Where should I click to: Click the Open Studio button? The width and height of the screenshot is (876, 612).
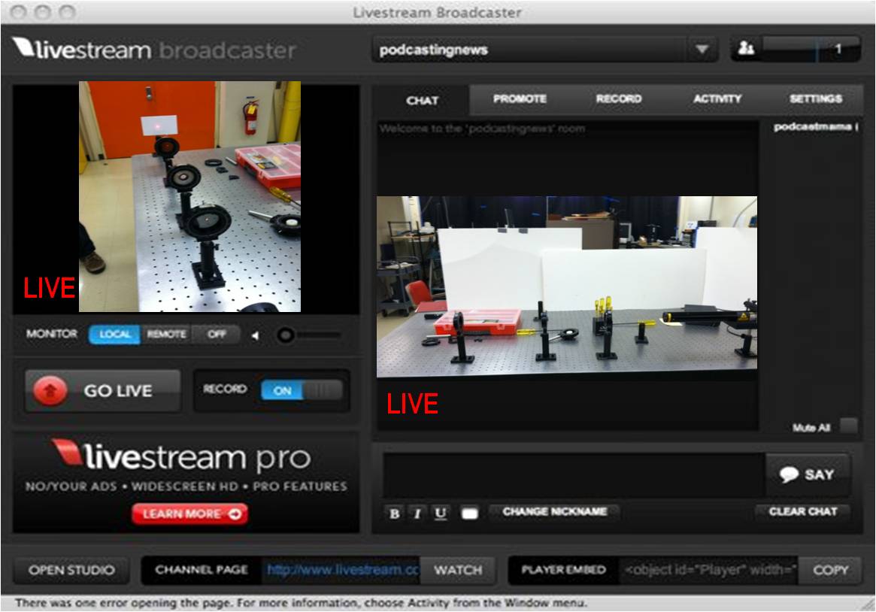tap(71, 570)
